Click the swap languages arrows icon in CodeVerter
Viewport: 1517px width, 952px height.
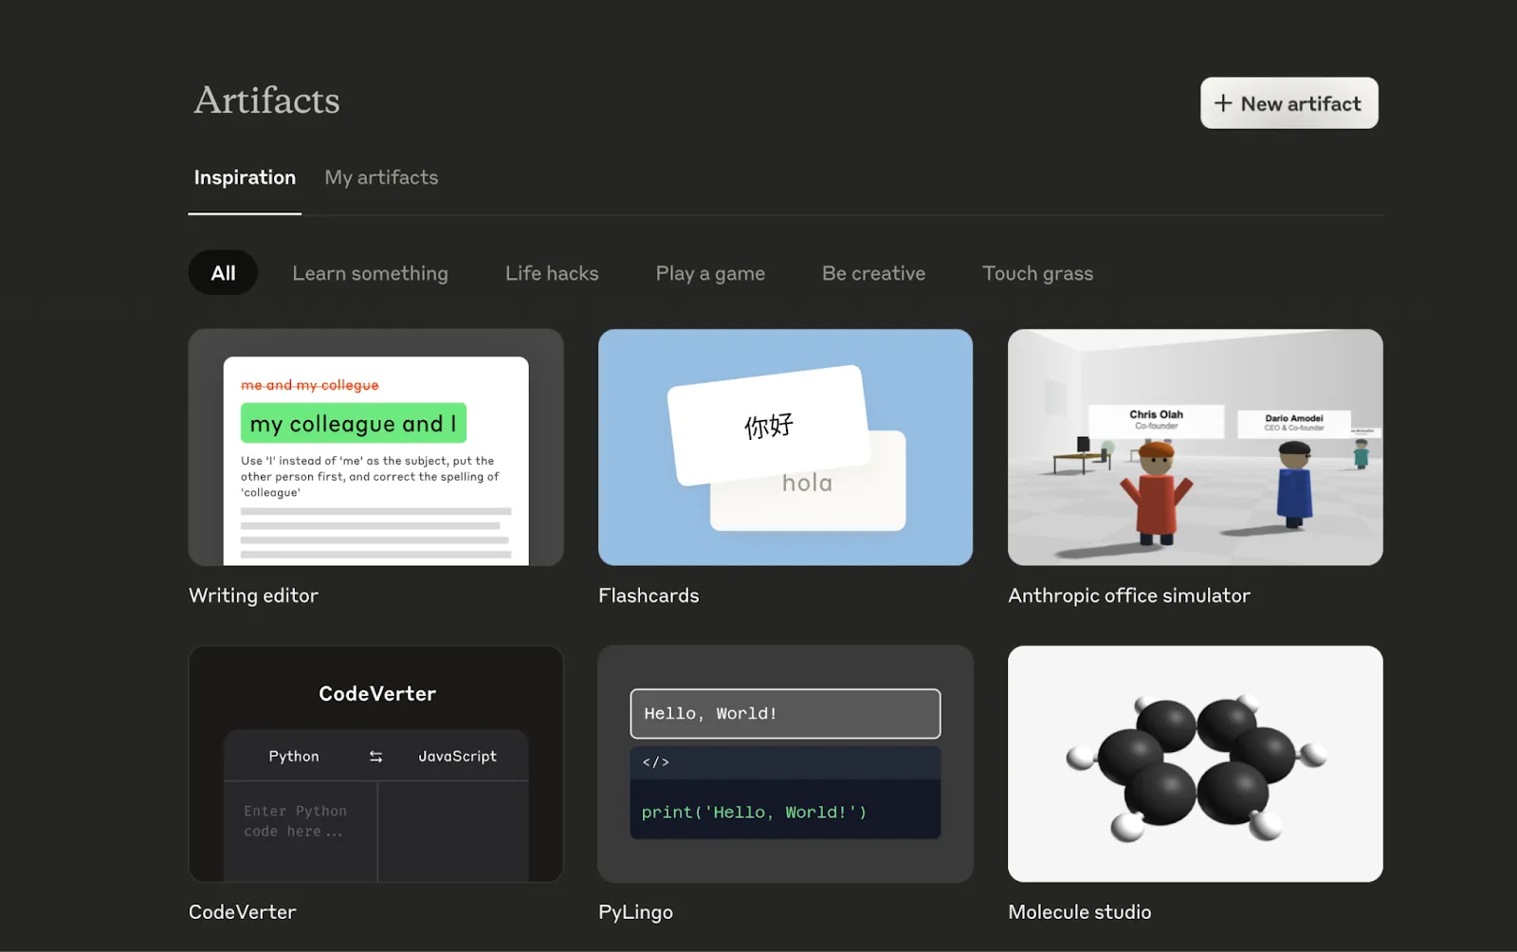click(375, 757)
